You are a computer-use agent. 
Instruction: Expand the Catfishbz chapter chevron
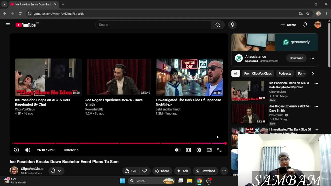(x=78, y=150)
